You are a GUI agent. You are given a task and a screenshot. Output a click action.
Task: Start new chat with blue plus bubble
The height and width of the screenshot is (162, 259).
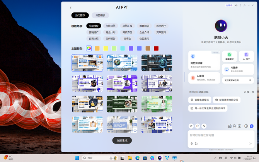click(x=252, y=126)
